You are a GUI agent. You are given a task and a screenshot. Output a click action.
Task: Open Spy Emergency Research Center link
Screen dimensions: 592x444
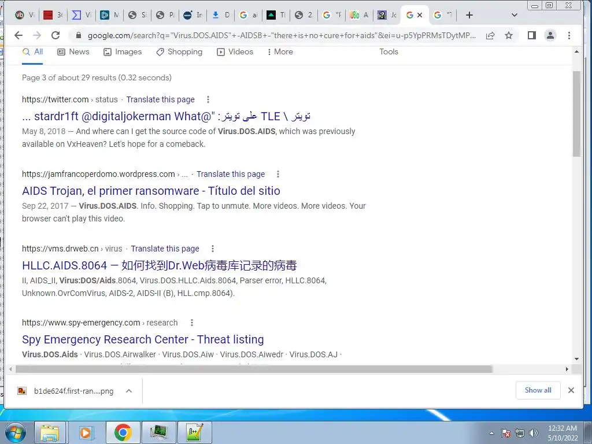tap(143, 339)
